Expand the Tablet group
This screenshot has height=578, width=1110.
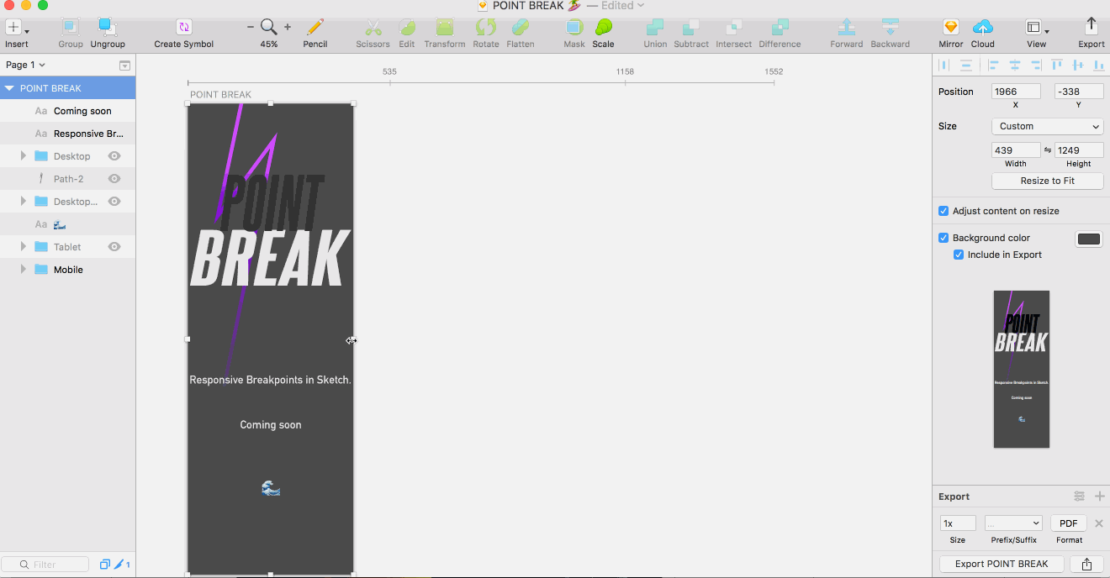coord(24,247)
